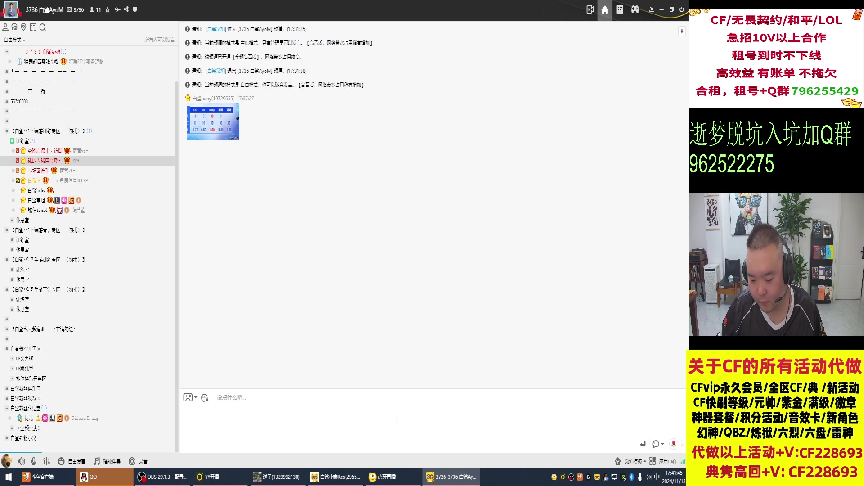Share the channel via share icon
The image size is (864, 486).
click(126, 9)
